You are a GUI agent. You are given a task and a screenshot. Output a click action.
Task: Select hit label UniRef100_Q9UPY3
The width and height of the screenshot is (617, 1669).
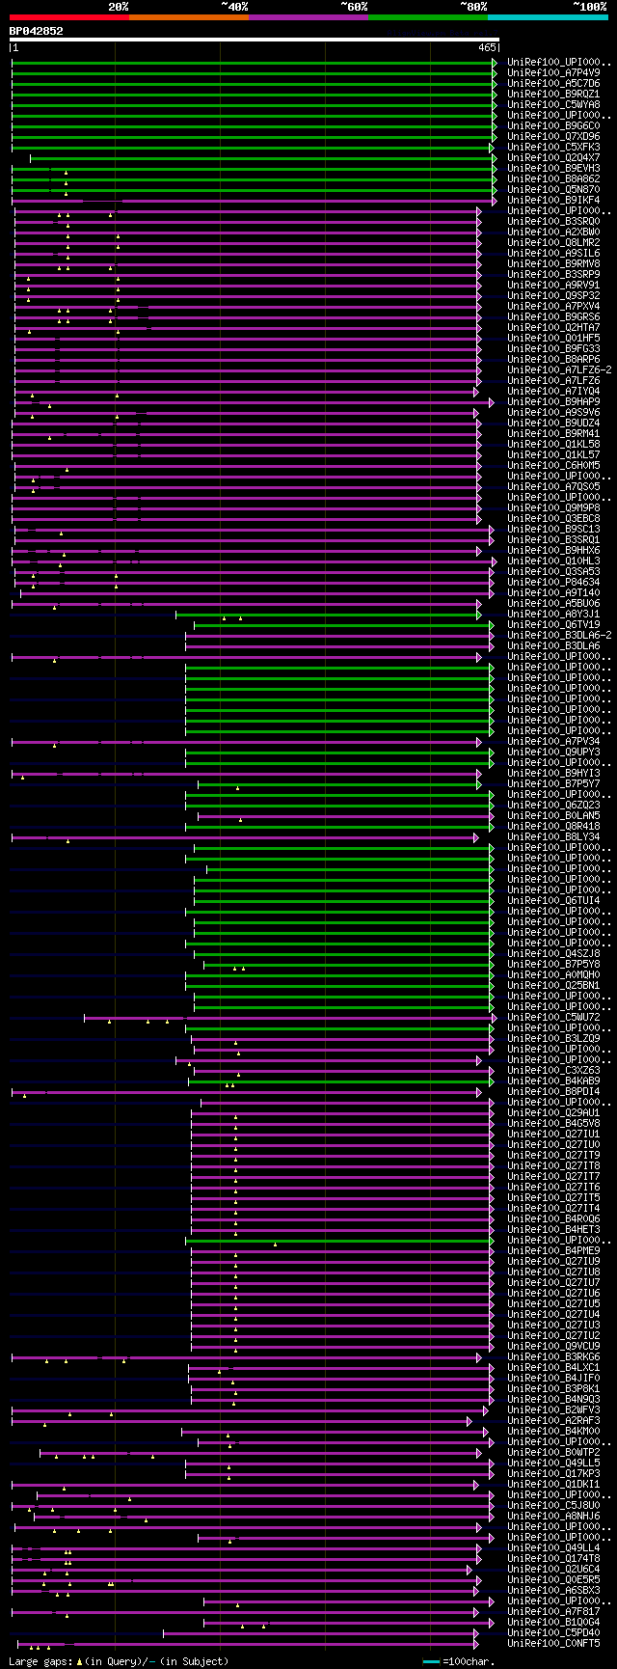[553, 752]
